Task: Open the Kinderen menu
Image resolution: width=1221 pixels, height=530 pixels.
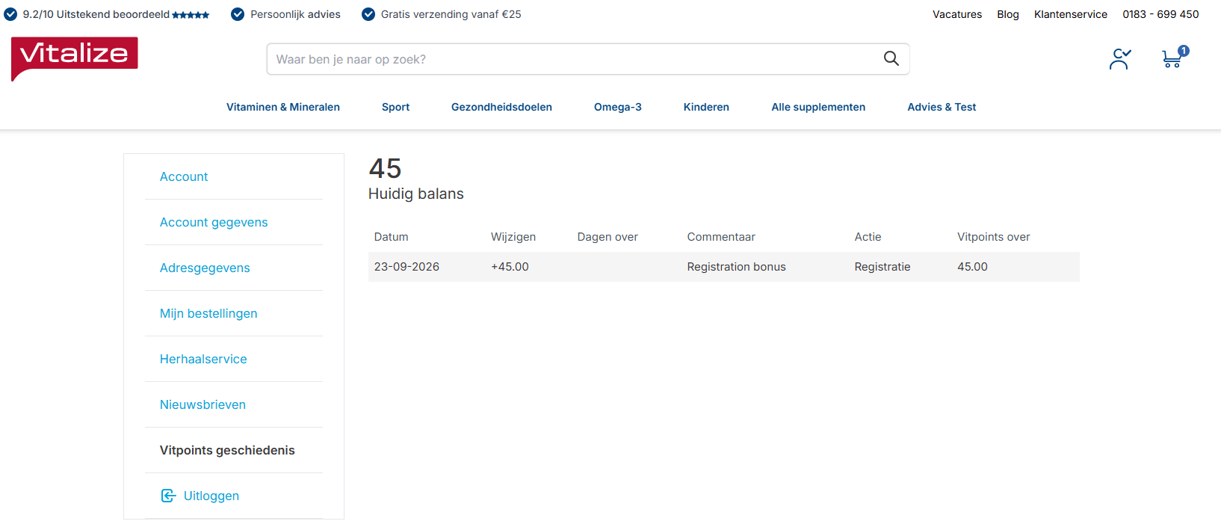Action: tap(706, 107)
